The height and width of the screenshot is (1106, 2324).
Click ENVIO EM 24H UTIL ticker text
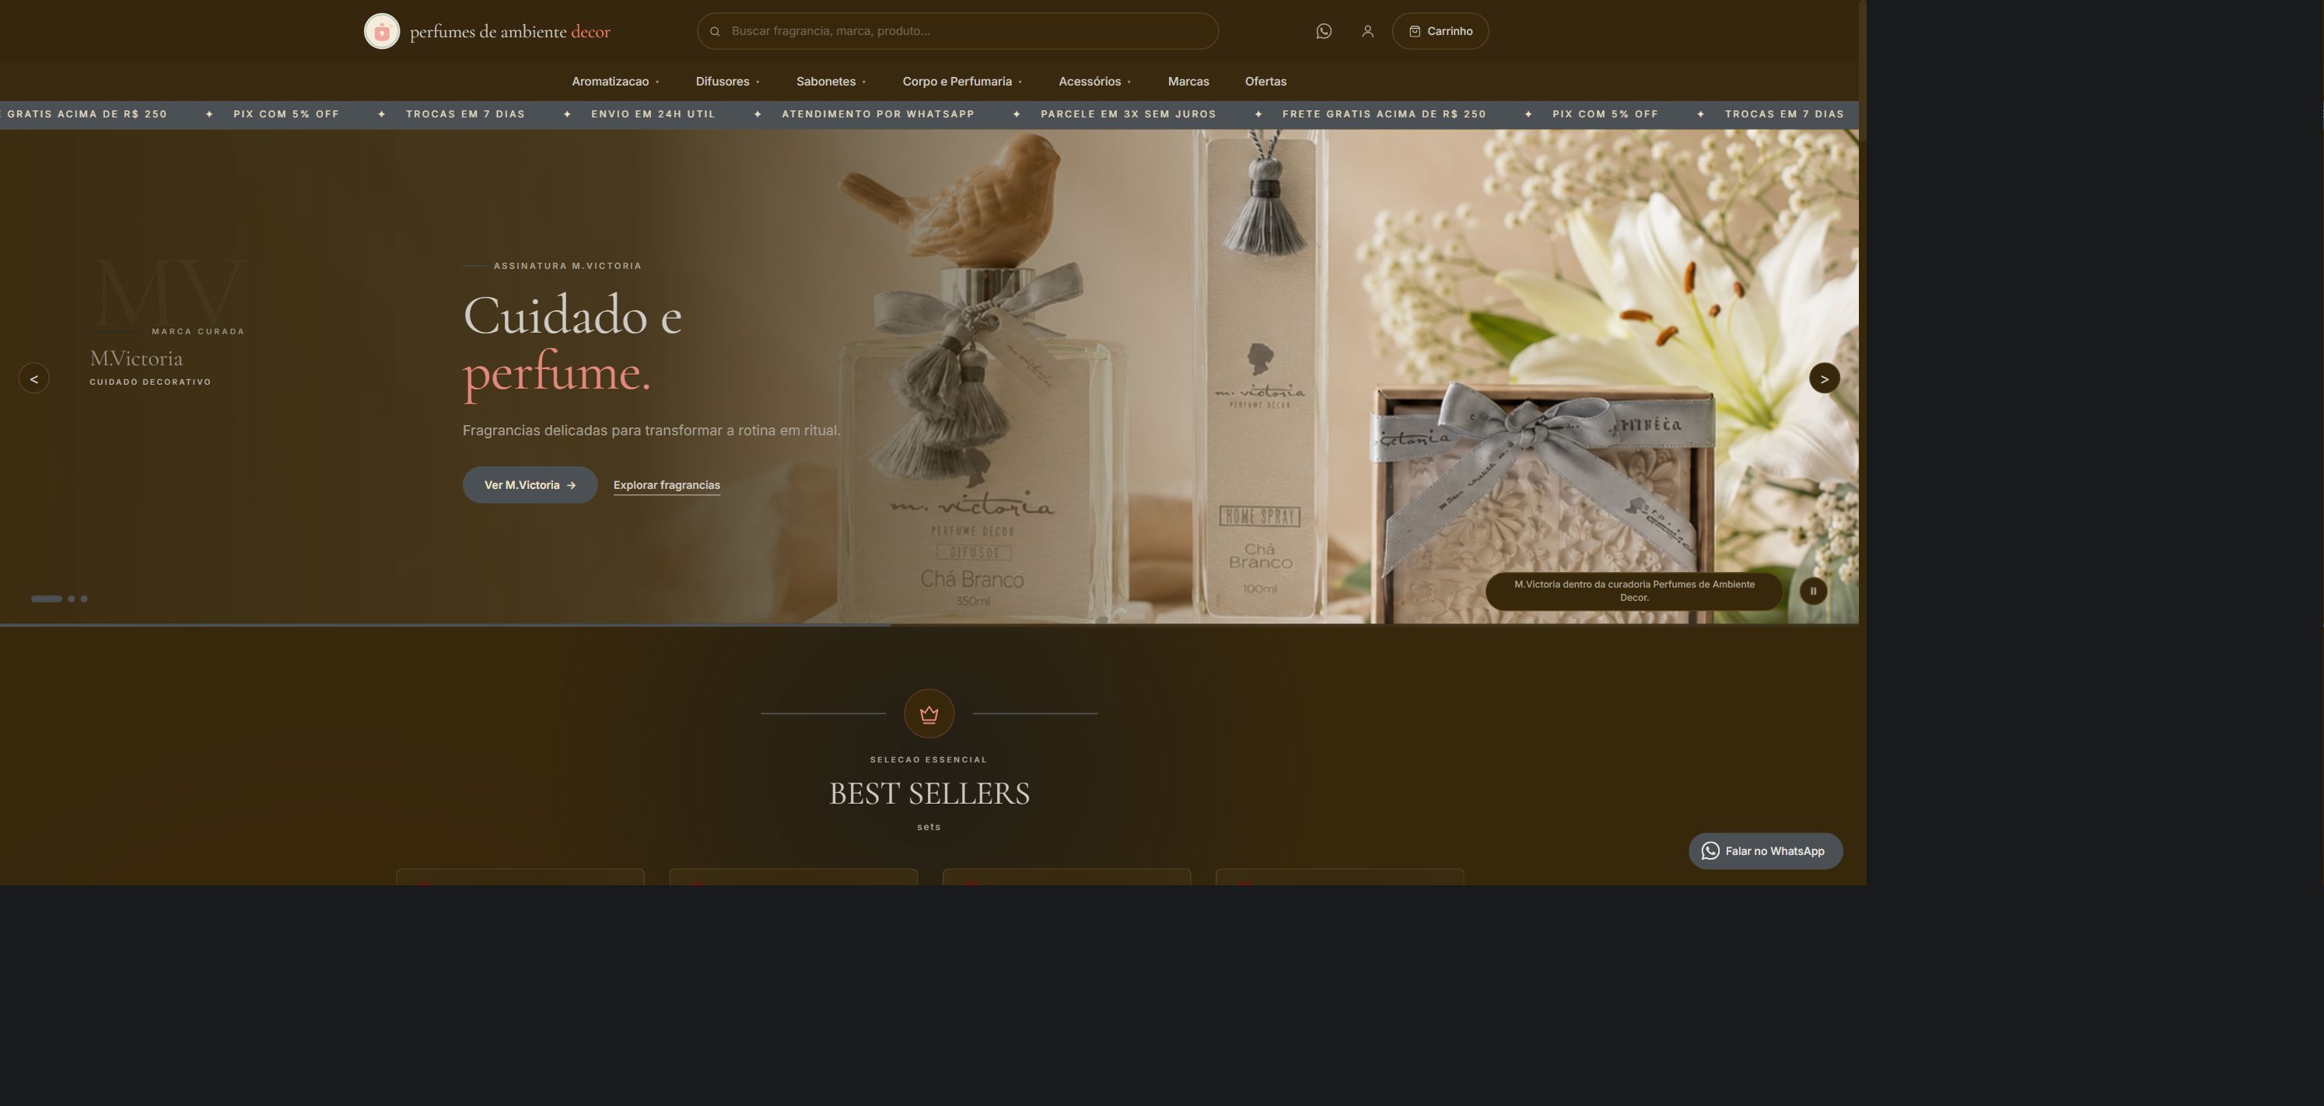[x=653, y=114]
